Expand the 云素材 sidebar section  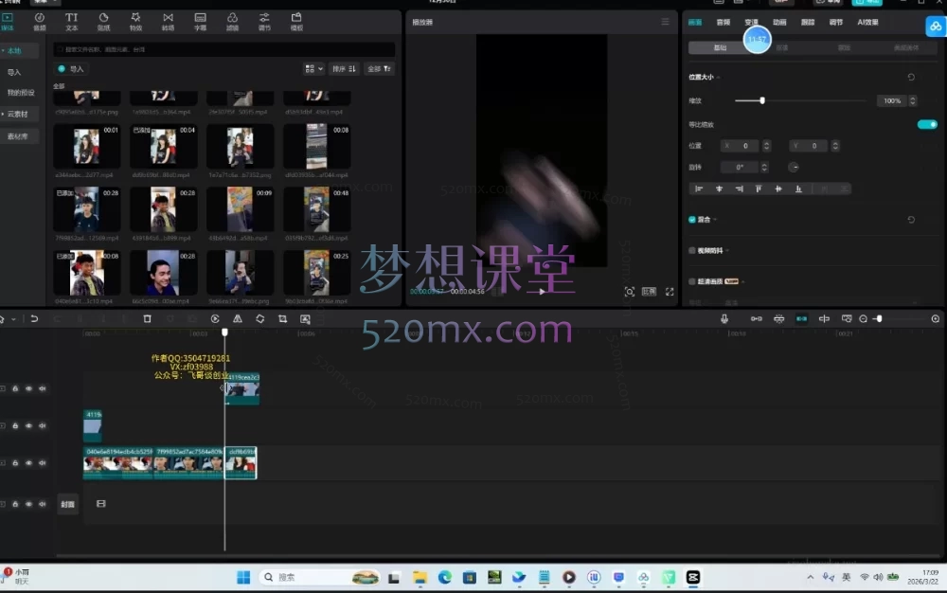click(x=19, y=114)
